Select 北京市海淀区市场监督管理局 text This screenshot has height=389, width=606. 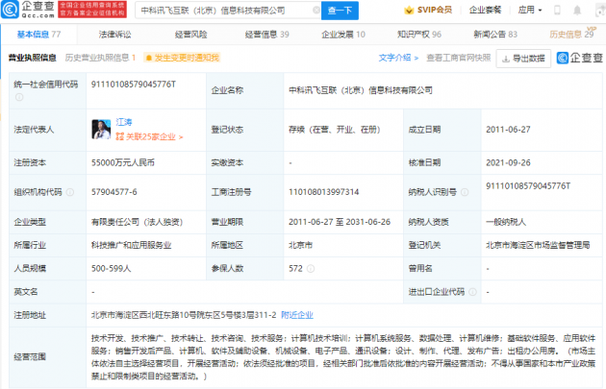point(538,245)
